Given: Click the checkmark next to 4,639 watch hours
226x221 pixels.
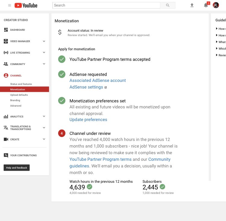Looking at the screenshot, I should click(89, 187).
